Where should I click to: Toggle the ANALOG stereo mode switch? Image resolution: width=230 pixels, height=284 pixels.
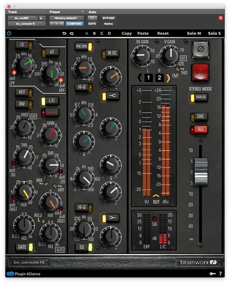coord(199,97)
